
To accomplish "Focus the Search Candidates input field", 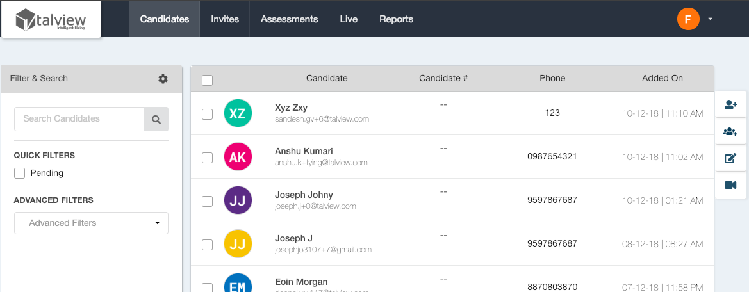I will point(79,119).
